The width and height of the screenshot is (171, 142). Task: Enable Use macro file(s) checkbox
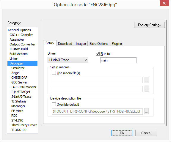(x=54, y=73)
